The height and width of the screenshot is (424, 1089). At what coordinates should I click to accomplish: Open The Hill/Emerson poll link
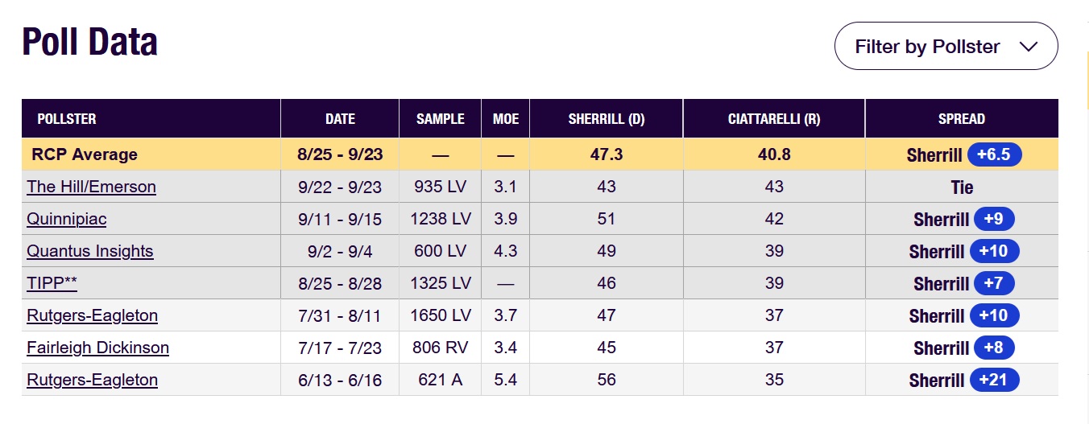(91, 187)
